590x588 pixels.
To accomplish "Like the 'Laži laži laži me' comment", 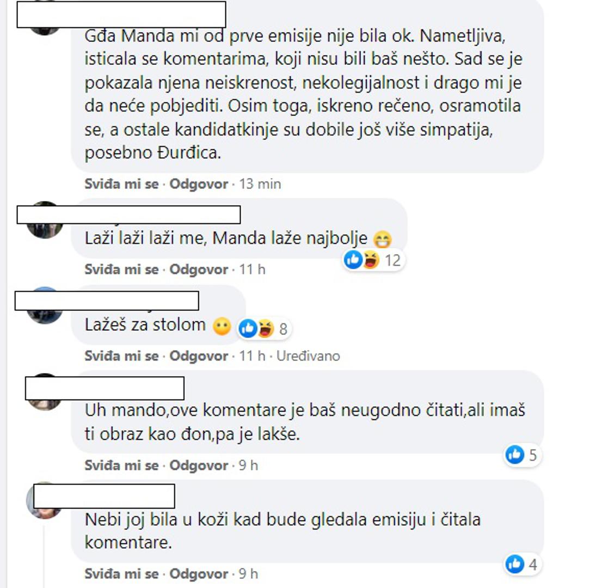I will [121, 269].
